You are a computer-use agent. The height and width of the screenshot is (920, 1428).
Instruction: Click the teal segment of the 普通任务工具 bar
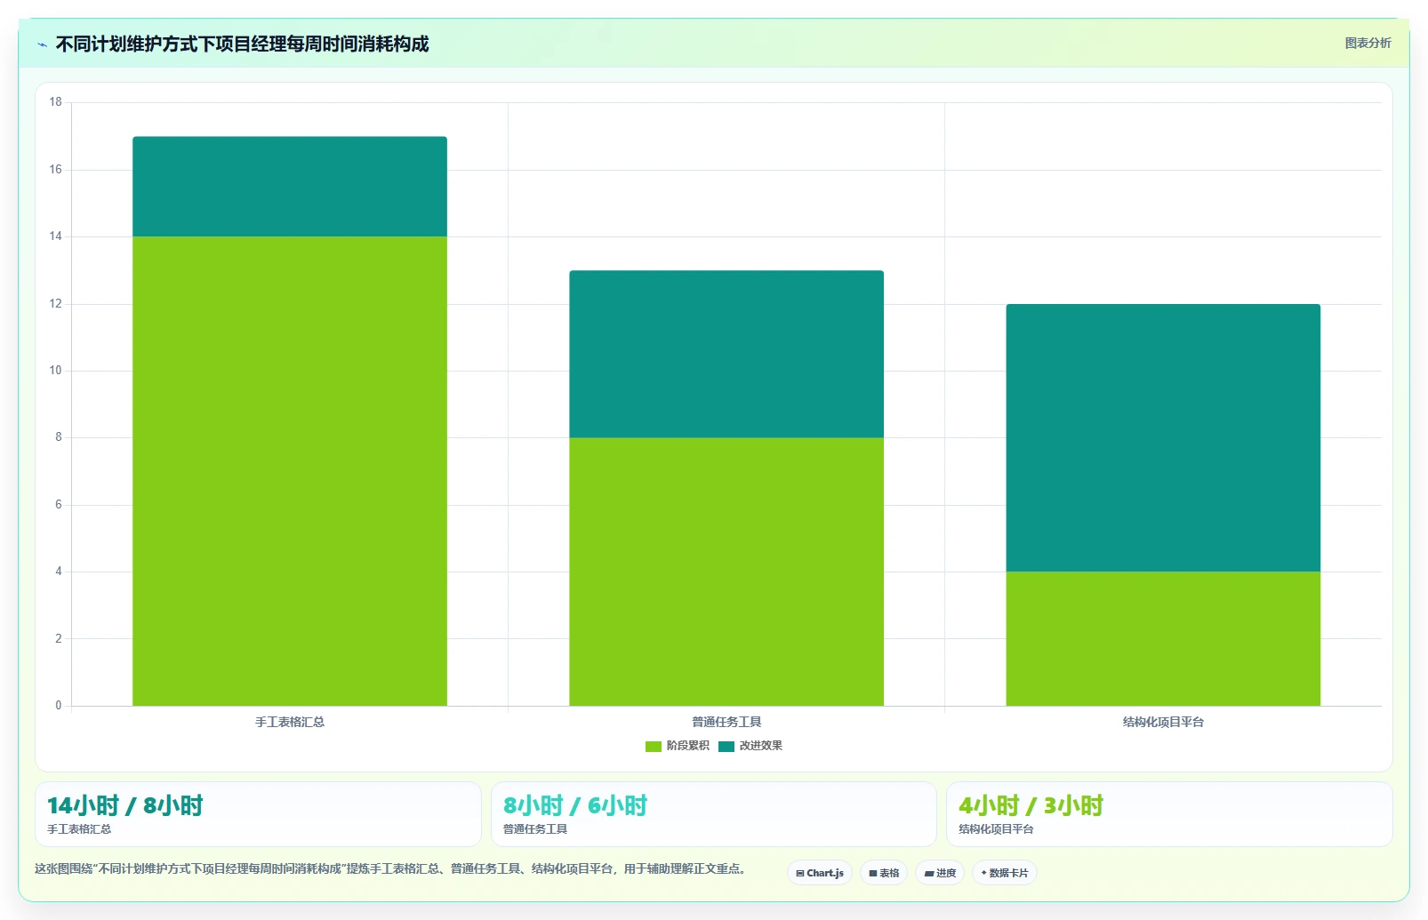[x=726, y=354]
